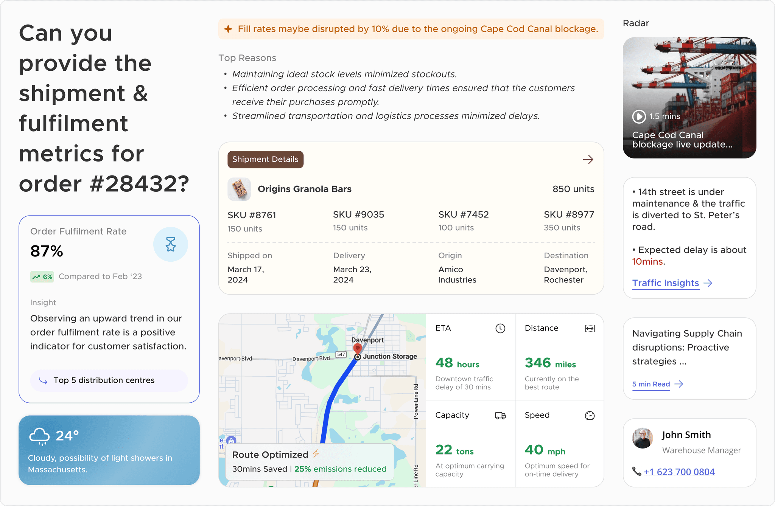Click the distance ruler icon
The width and height of the screenshot is (775, 506).
pos(589,329)
